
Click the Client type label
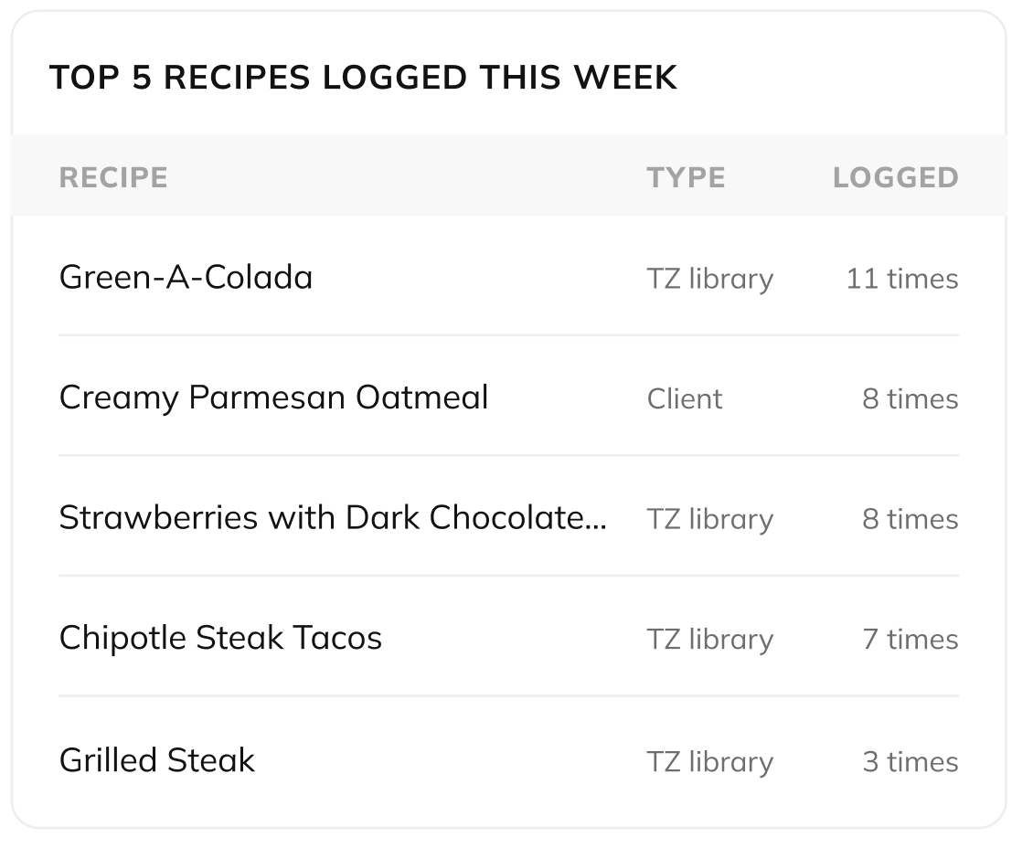pyautogui.click(x=685, y=399)
